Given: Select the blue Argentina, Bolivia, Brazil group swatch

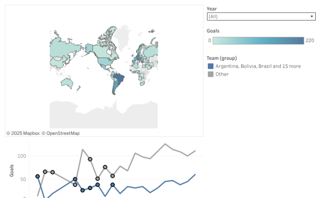Looking at the screenshot, I should tap(211, 66).
